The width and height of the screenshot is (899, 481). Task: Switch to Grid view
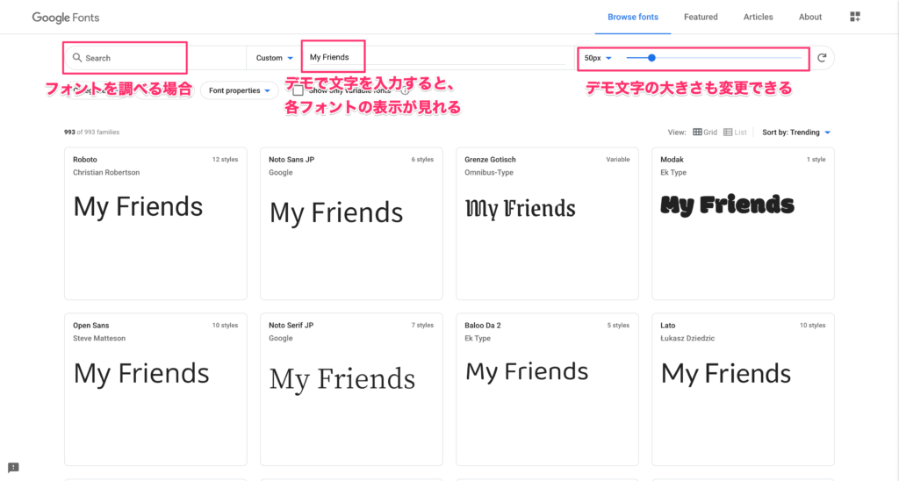pyautogui.click(x=705, y=133)
